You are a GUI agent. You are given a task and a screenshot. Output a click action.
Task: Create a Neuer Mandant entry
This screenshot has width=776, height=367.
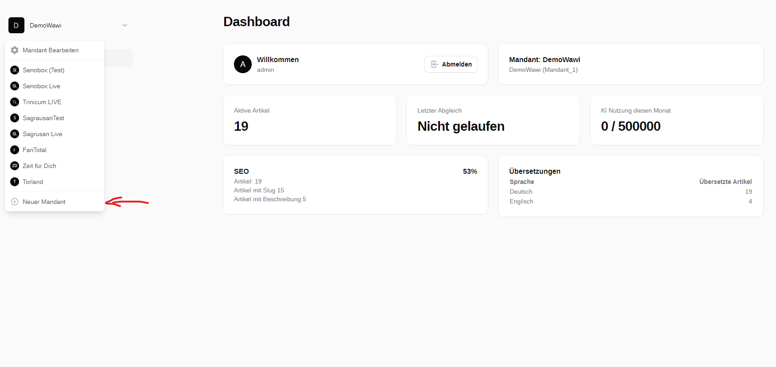[55, 202]
